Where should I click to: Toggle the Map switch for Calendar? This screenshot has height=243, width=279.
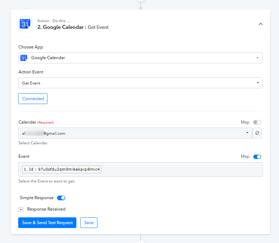tap(257, 122)
